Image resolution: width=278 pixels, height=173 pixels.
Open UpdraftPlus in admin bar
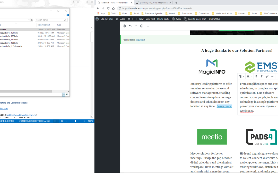coord(214,19)
